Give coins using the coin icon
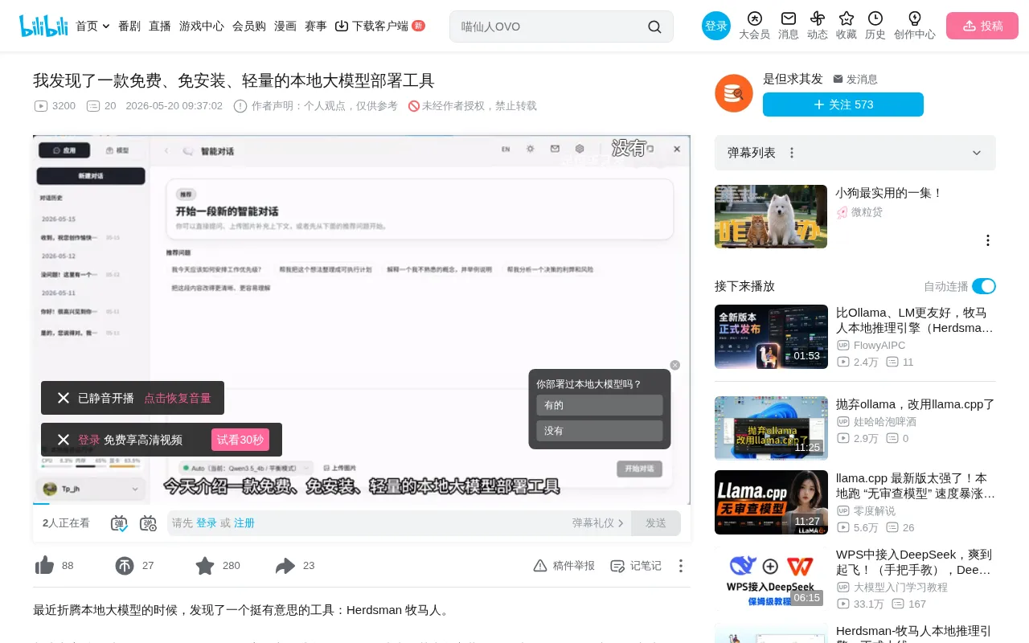The height and width of the screenshot is (643, 1029). tap(125, 566)
